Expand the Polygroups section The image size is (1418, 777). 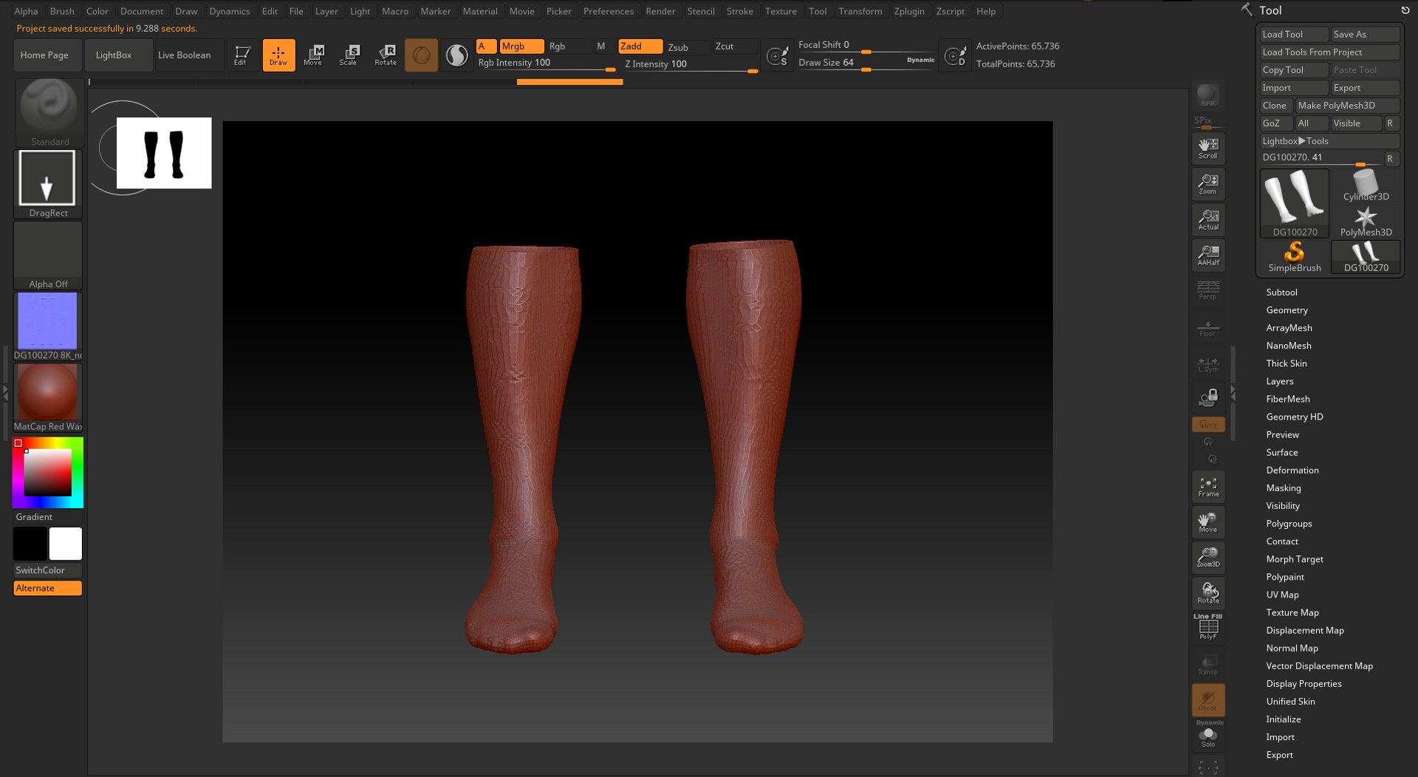[x=1289, y=524]
